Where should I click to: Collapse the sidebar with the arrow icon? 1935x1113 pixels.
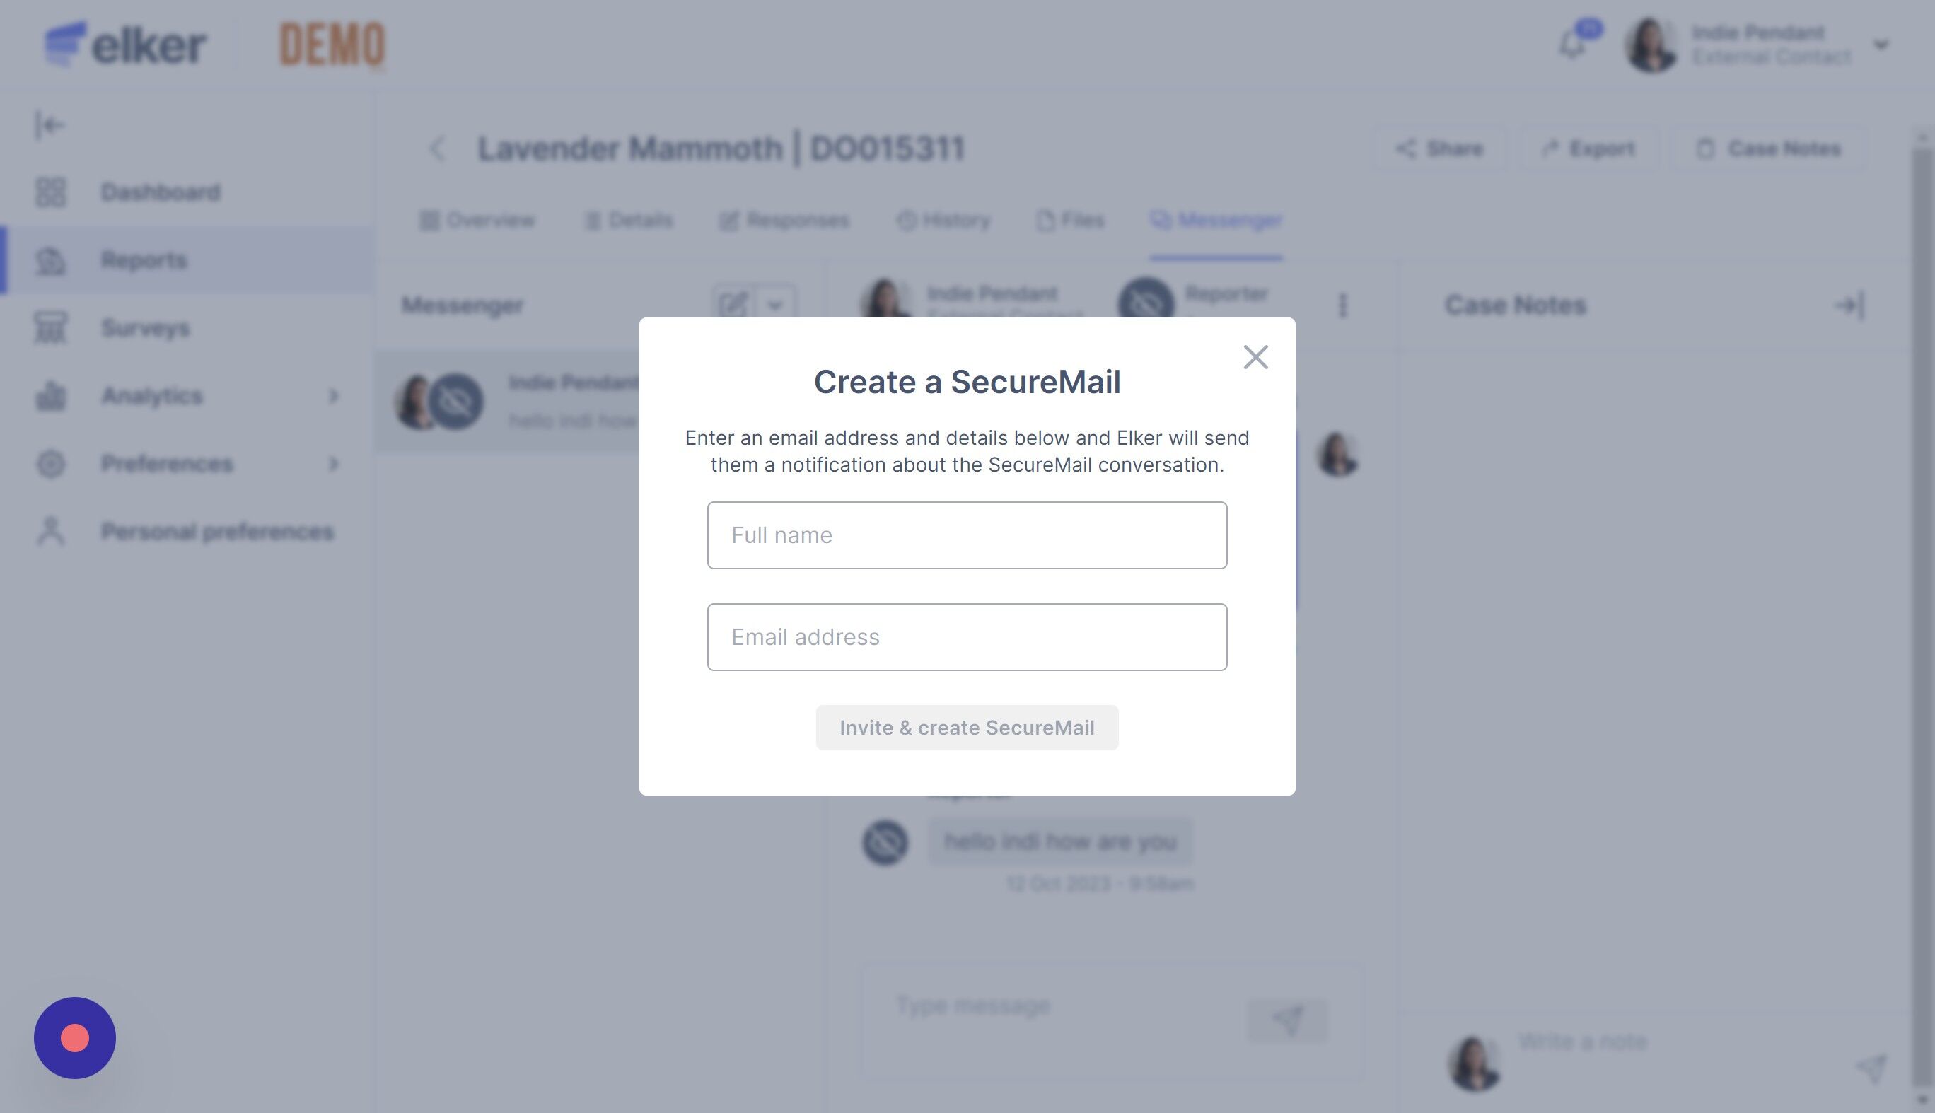tap(50, 124)
